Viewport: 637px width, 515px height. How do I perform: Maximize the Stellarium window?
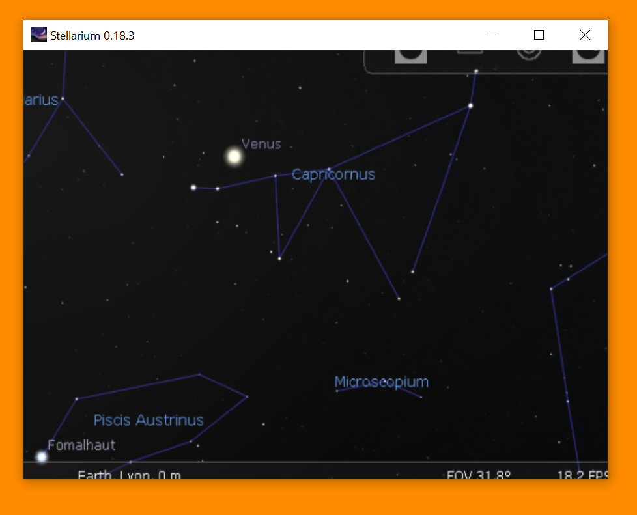point(539,35)
